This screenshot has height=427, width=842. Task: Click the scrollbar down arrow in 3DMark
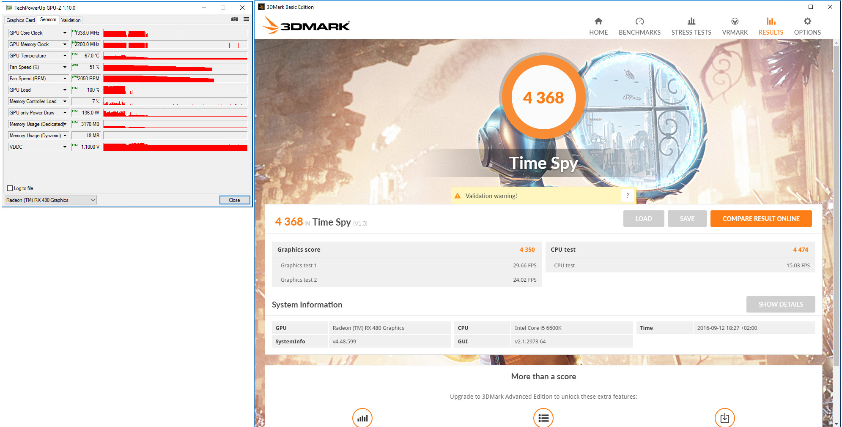836,424
